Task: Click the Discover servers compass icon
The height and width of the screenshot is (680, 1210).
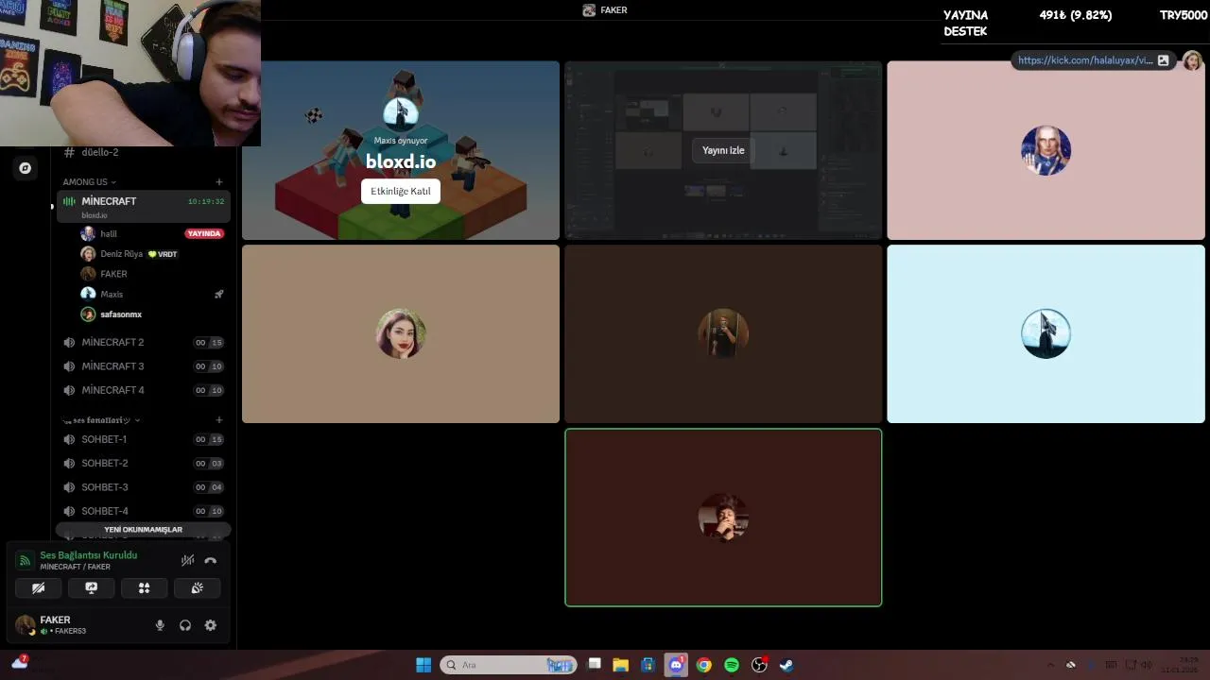Action: (26, 168)
